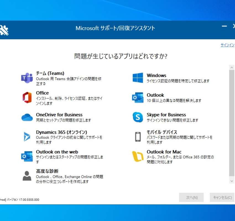Image resolution: width=235 pixels, height=221 pixels.
Task: Select OneDrive for Business heading
Action: pyautogui.click(x=59, y=115)
